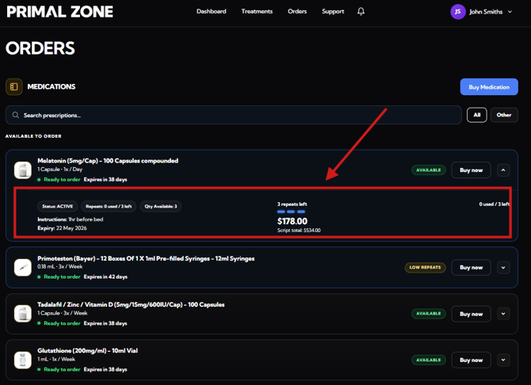The image size is (531, 385).
Task: Click the search magnifier icon
Action: 16,115
